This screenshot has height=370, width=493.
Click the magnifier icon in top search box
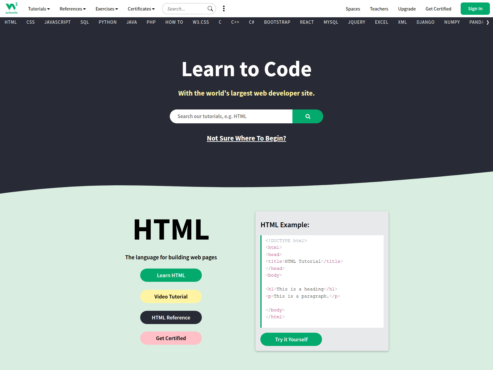[210, 9]
